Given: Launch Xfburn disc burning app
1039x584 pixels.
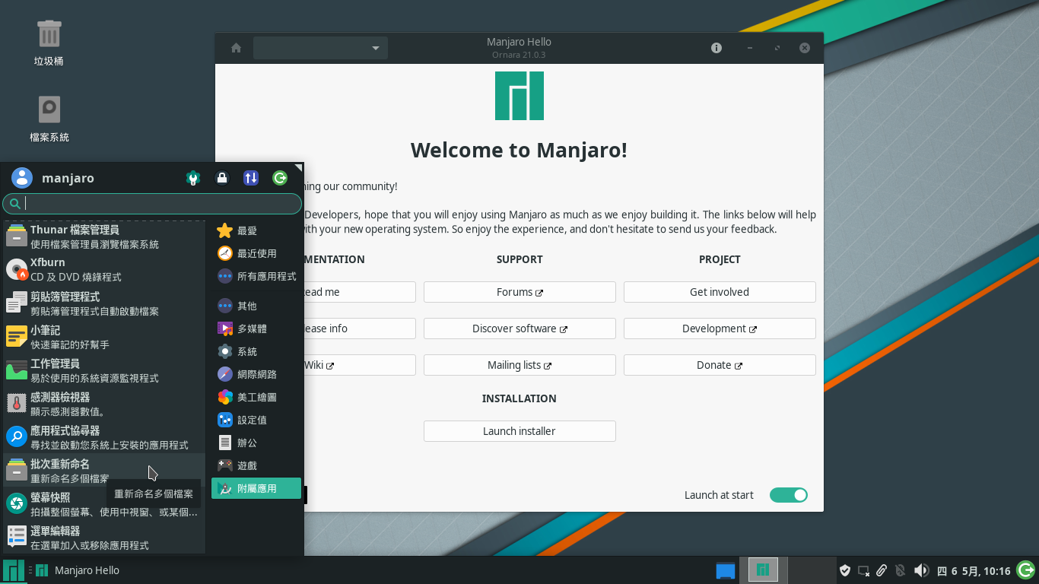Looking at the screenshot, I should (104, 269).
